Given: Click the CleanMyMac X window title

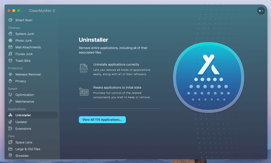Looking at the screenshot, I should point(42,11).
